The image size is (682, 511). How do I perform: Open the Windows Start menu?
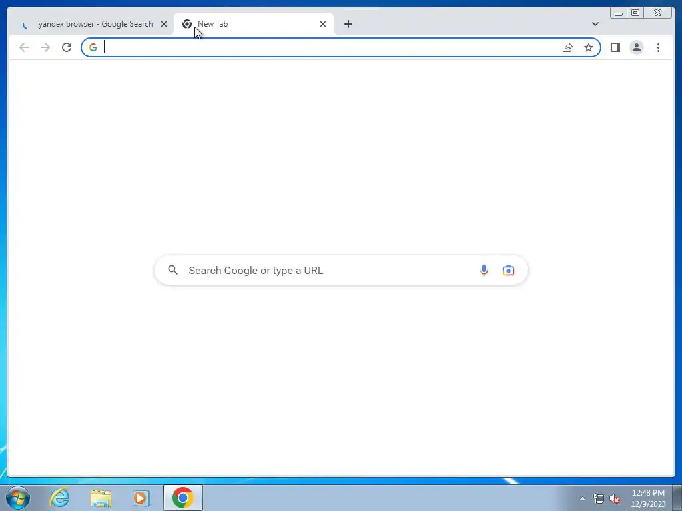coord(18,498)
